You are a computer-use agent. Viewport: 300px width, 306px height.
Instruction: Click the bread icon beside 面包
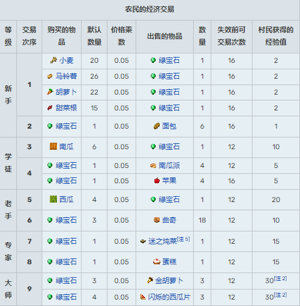[x=157, y=126]
